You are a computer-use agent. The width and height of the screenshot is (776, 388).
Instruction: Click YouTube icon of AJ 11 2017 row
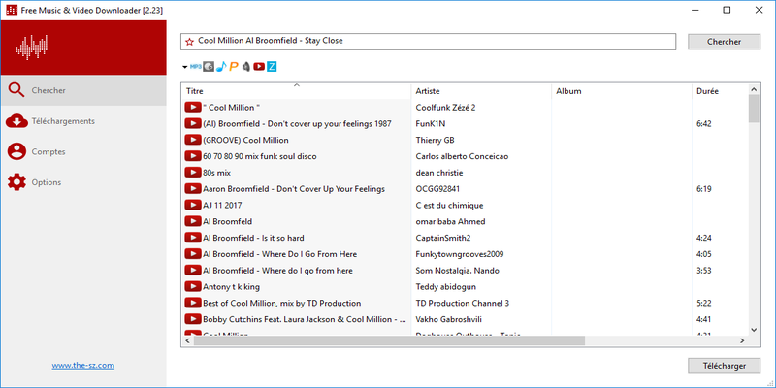point(192,206)
